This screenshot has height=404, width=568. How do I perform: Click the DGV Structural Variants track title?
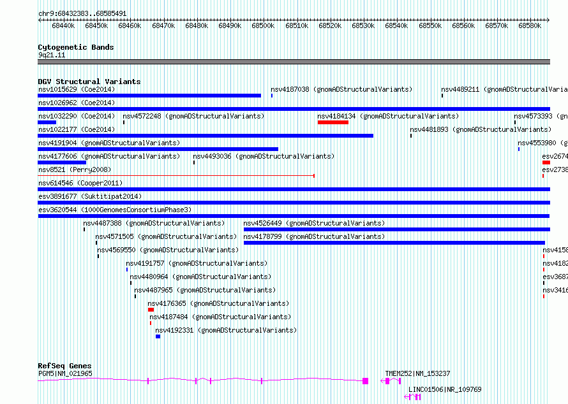tap(89, 82)
